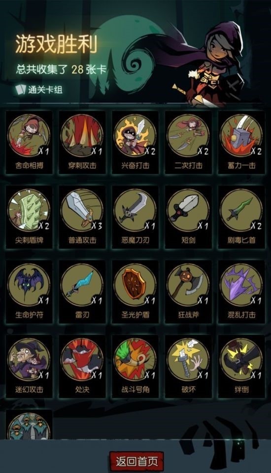This screenshot has height=473, width=271.
Task: Select the 舍命相搏 card icon
Action: (29, 142)
